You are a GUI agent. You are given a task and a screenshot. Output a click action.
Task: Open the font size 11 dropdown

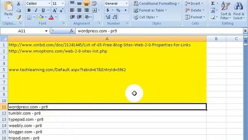coord(63,3)
